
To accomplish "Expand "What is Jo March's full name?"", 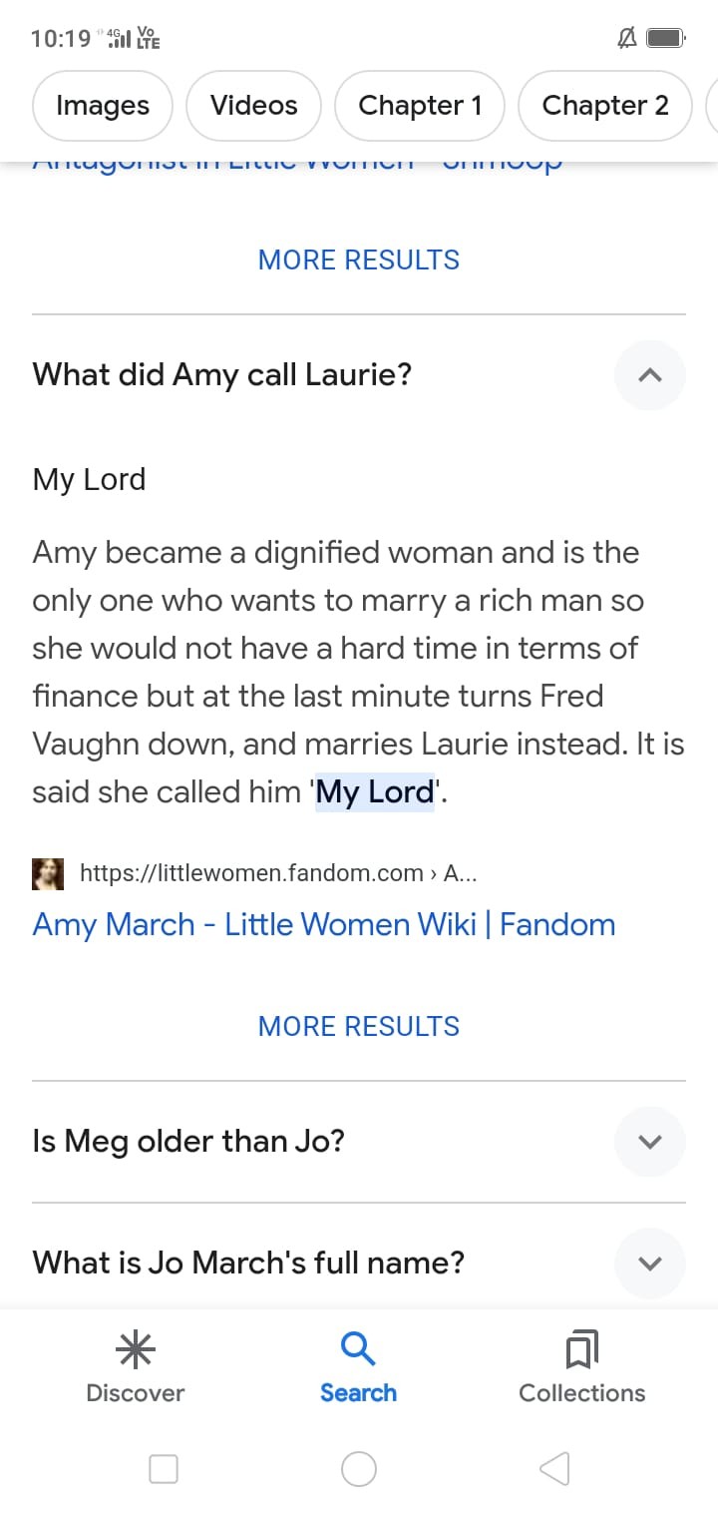I will pos(649,1264).
